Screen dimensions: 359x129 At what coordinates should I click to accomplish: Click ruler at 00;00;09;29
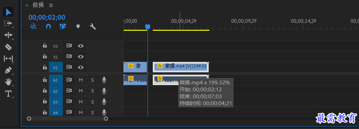coord(244,21)
